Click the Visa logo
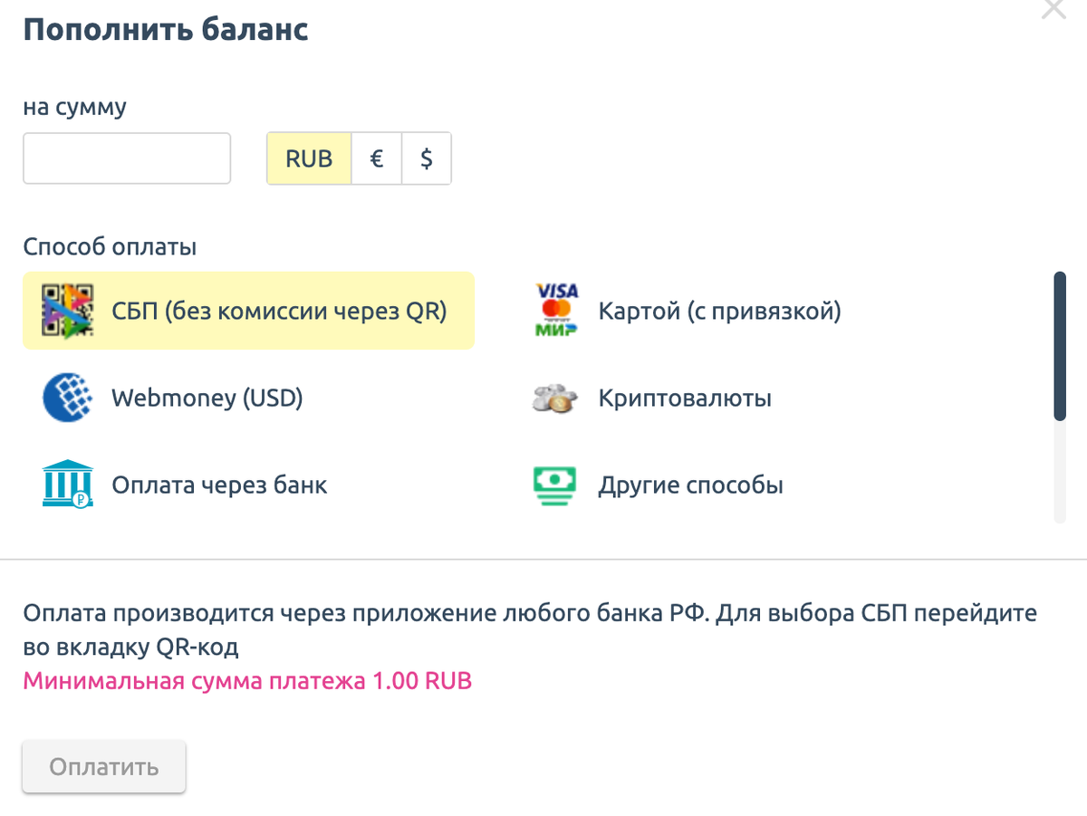Viewport: 1087px width, 816px height. tap(557, 290)
